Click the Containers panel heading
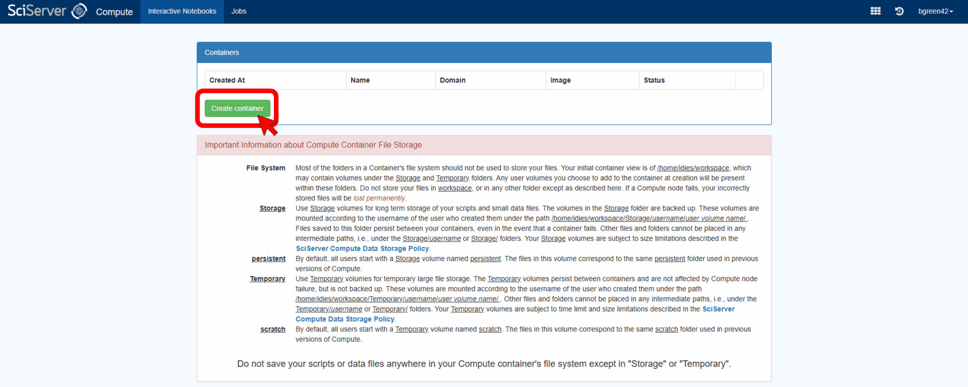This screenshot has height=387, width=968. coord(222,52)
